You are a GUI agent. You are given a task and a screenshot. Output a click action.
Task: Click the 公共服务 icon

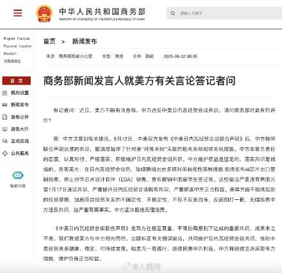[4, 153]
